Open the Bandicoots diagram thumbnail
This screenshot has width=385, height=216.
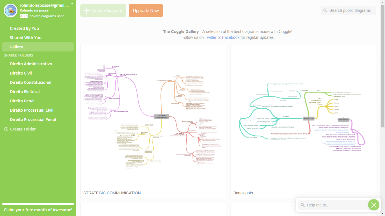303,118
